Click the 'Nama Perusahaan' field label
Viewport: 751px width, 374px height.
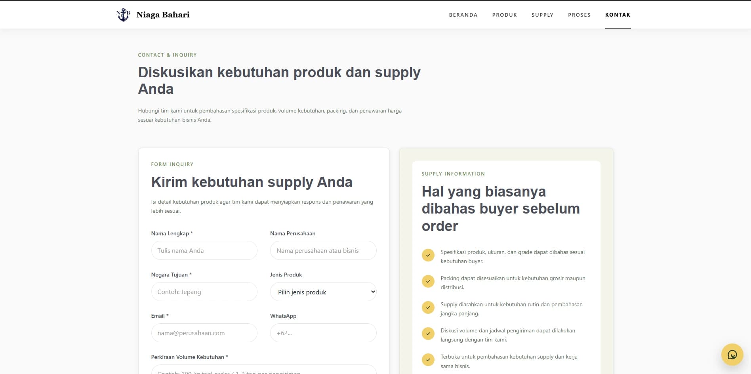(293, 233)
